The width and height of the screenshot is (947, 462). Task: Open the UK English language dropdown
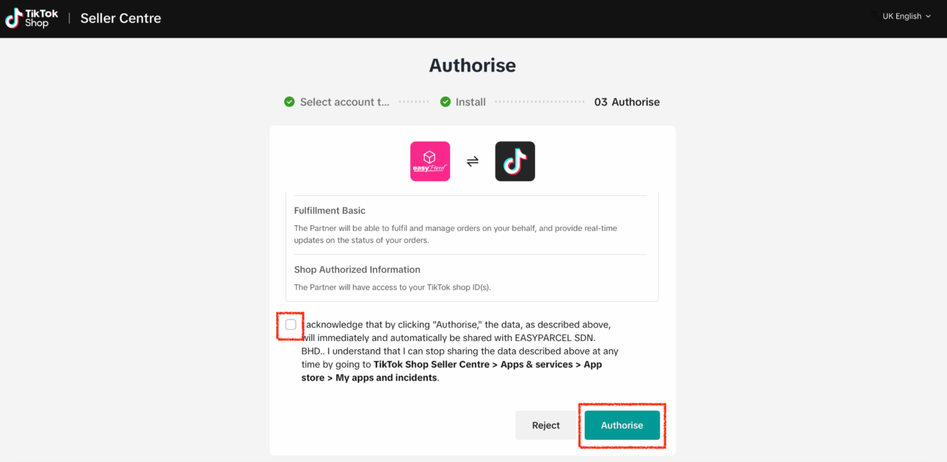pos(902,16)
